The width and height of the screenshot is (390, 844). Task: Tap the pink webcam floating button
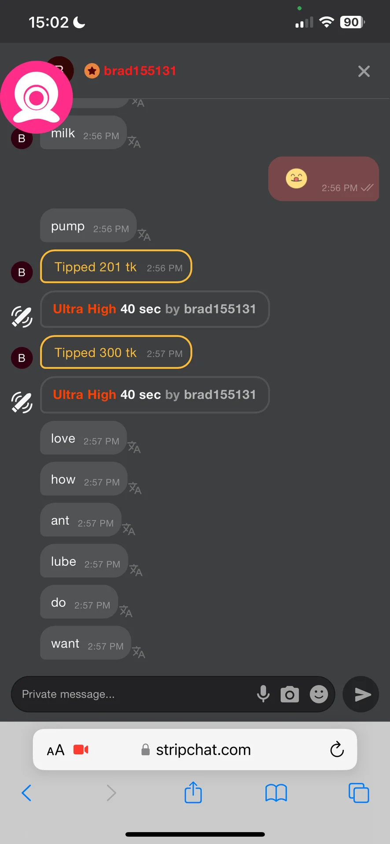[37, 97]
